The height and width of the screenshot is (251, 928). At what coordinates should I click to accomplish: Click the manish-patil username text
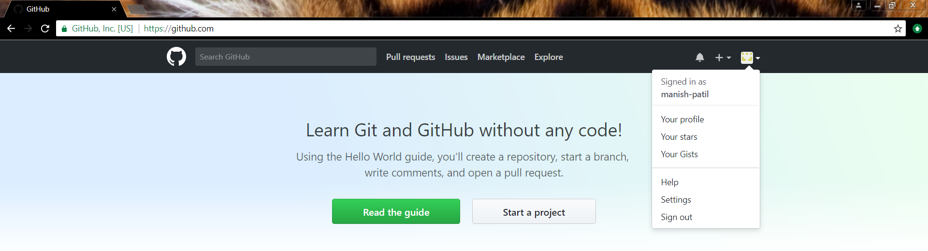(x=684, y=94)
